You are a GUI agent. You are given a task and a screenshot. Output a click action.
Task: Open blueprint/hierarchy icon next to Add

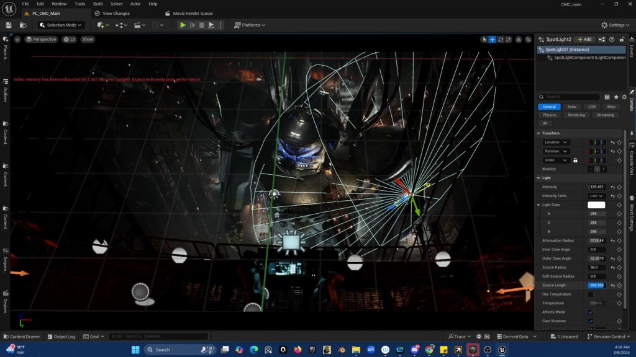(x=601, y=39)
